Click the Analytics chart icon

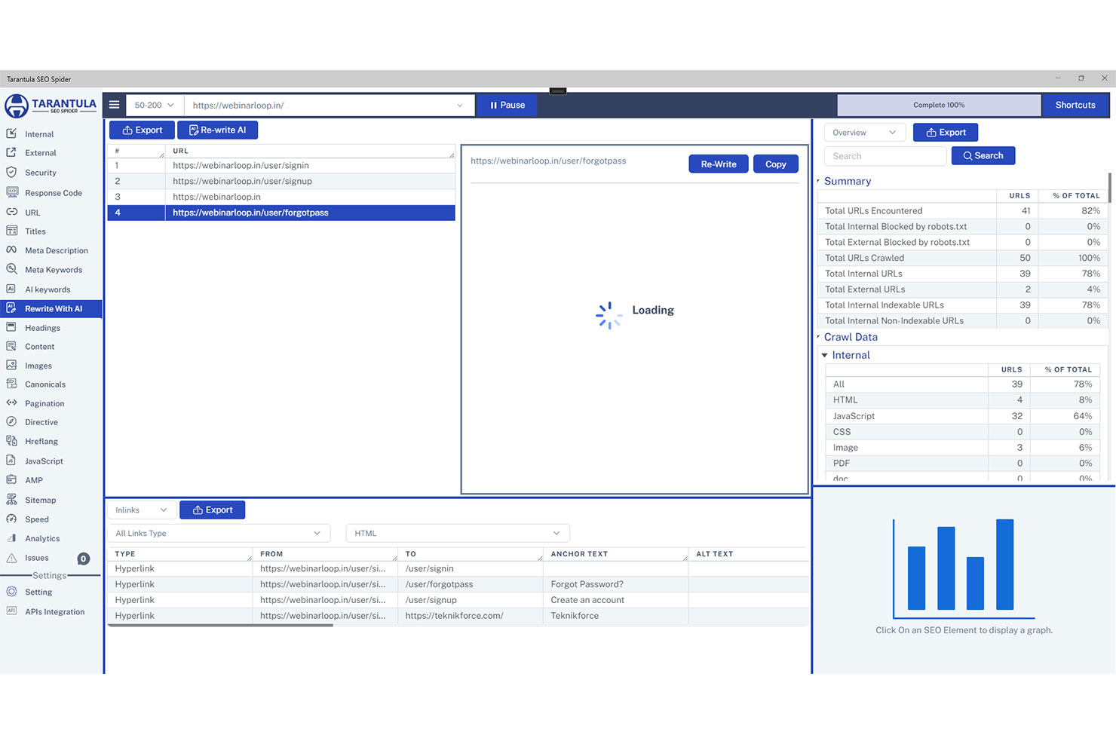11,537
